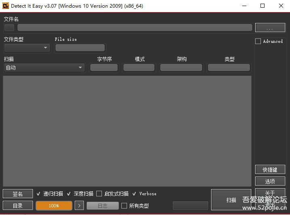Click the file name path input field
The width and height of the screenshot is (290, 215).
135,27
